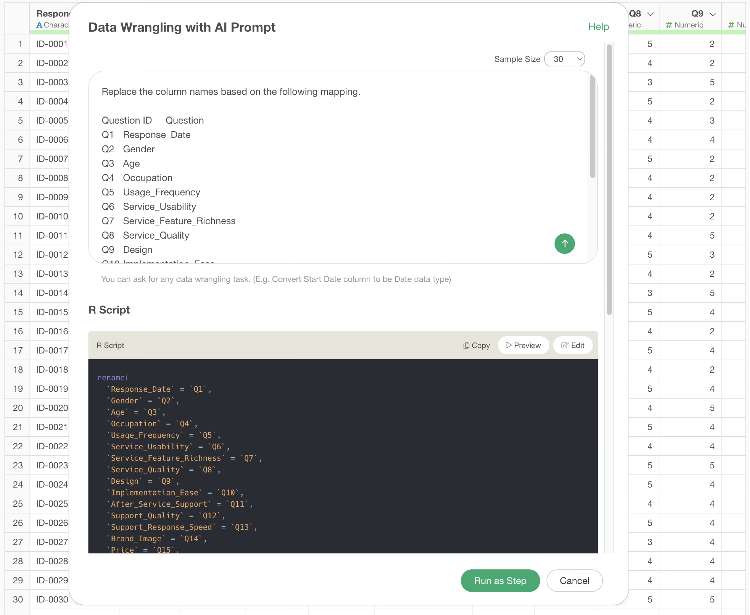This screenshot has width=750, height=615.
Task: Submit prompt with green arrow button
Action: pos(564,244)
